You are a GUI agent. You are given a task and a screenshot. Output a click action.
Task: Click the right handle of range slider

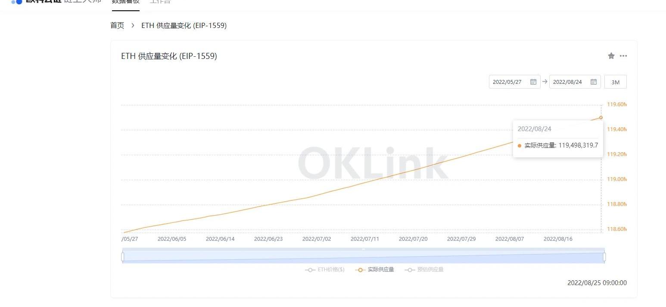(x=604, y=257)
